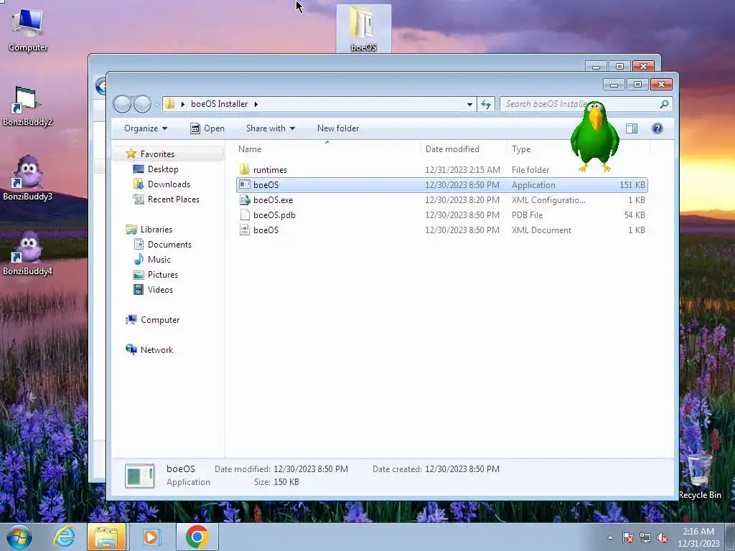Click the Explorer Forward navigation button

click(x=142, y=104)
